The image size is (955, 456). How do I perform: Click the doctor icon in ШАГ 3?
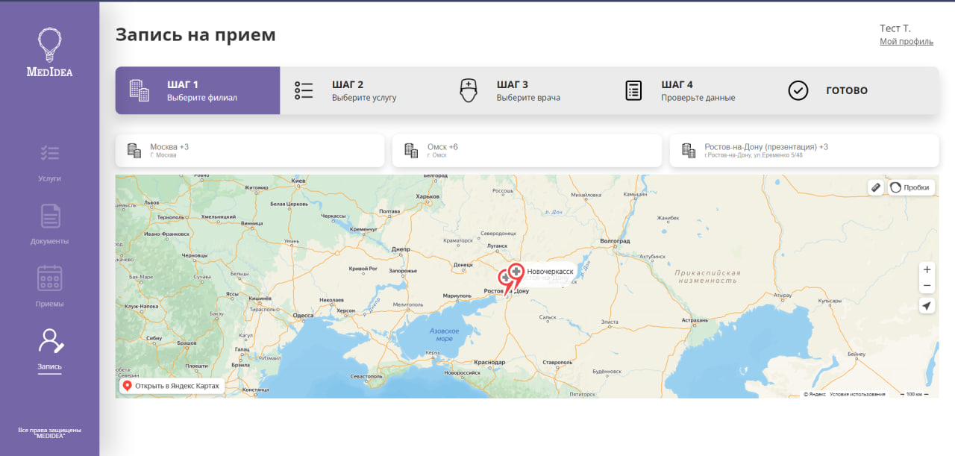point(468,90)
